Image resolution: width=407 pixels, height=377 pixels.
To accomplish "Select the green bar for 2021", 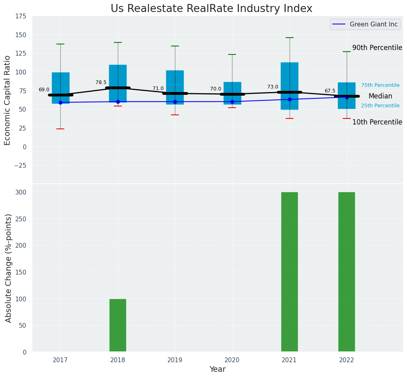I will click(x=290, y=272).
